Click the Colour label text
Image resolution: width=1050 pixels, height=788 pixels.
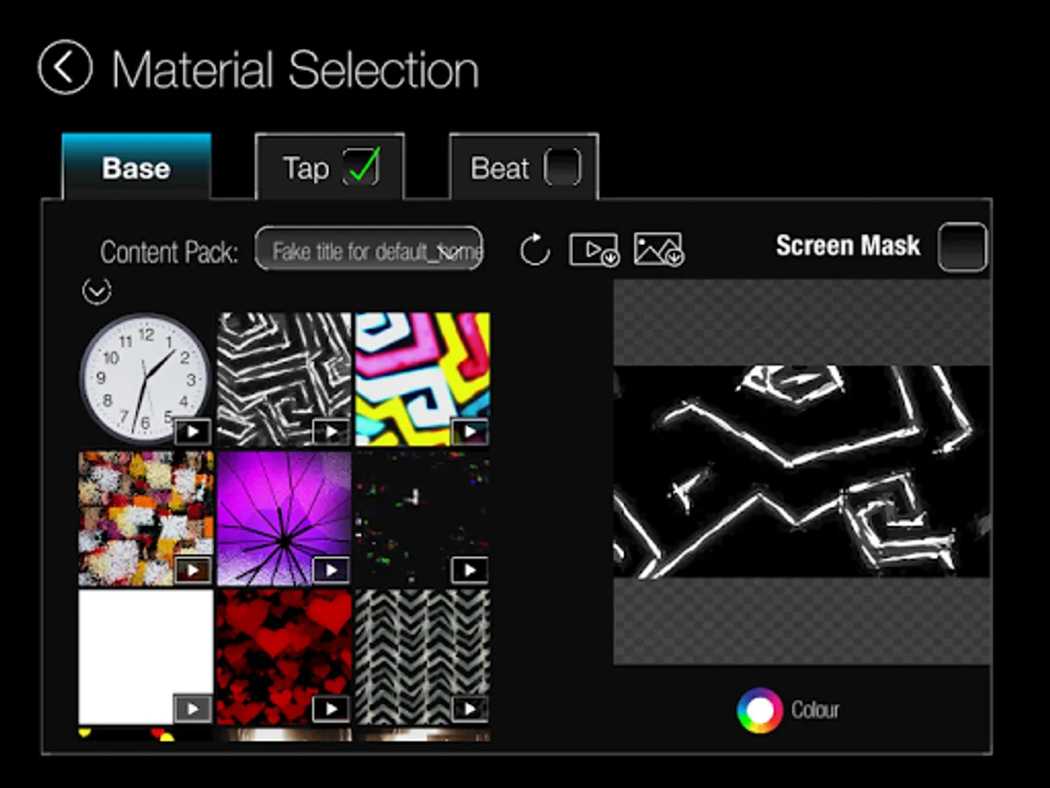815,710
